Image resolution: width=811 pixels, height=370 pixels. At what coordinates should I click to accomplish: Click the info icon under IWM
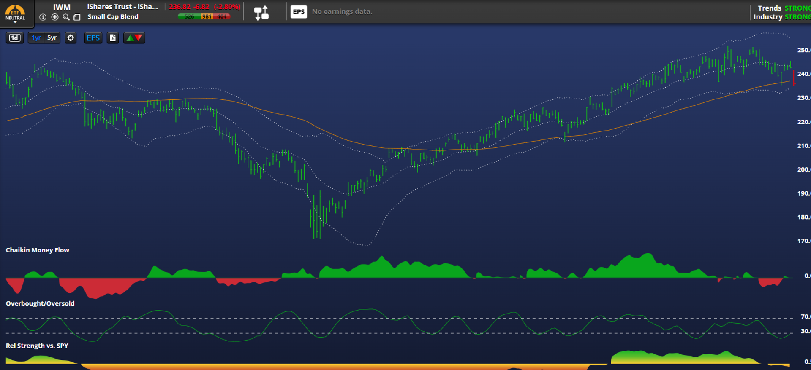click(43, 17)
